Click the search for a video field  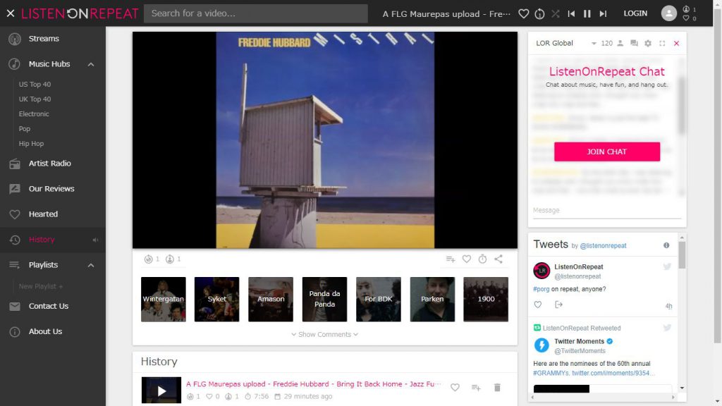[x=255, y=13]
